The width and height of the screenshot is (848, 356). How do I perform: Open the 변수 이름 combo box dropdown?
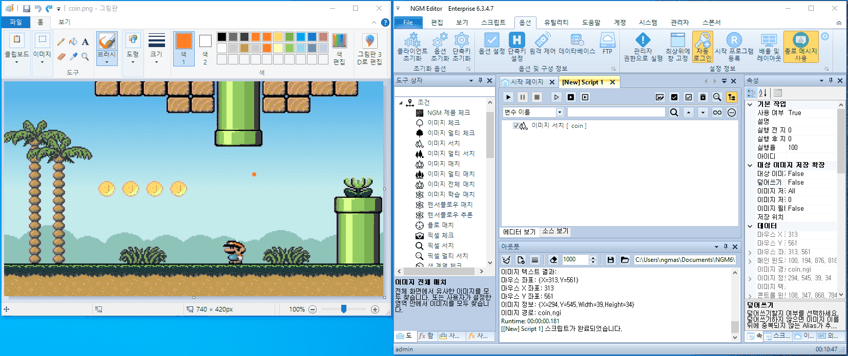560,113
